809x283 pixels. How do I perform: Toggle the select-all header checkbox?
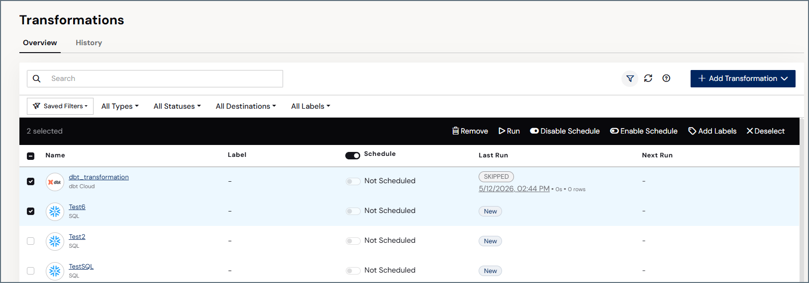(31, 156)
